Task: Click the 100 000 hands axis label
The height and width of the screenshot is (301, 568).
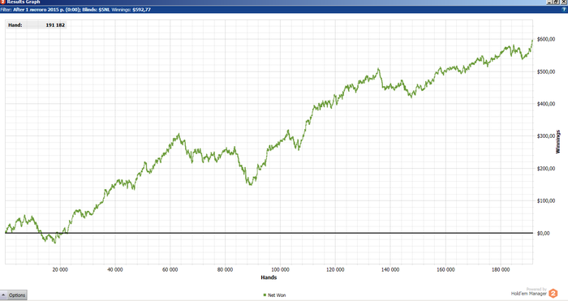Action: click(x=281, y=270)
